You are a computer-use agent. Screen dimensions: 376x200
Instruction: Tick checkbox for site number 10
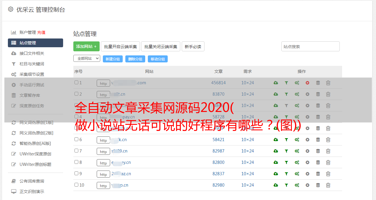pos(76,185)
